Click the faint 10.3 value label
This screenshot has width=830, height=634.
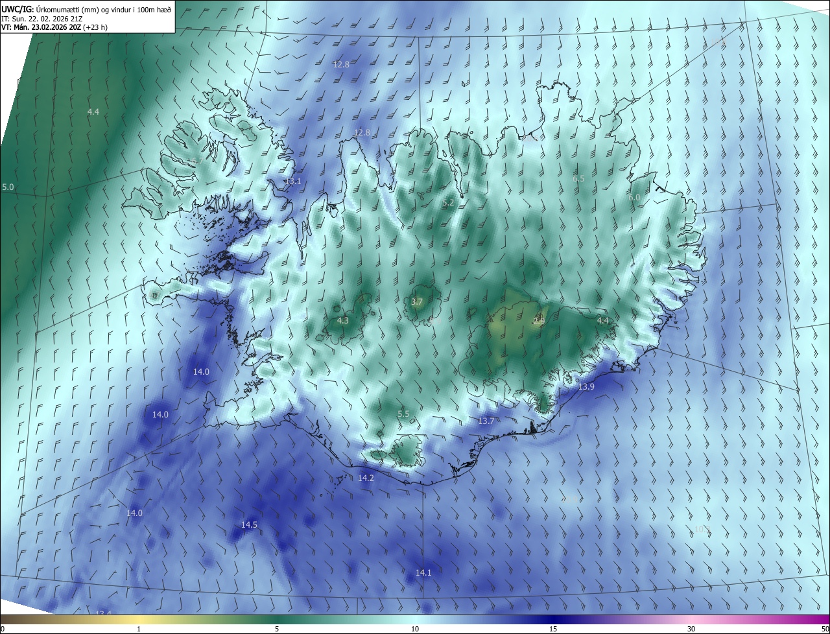[702, 530]
